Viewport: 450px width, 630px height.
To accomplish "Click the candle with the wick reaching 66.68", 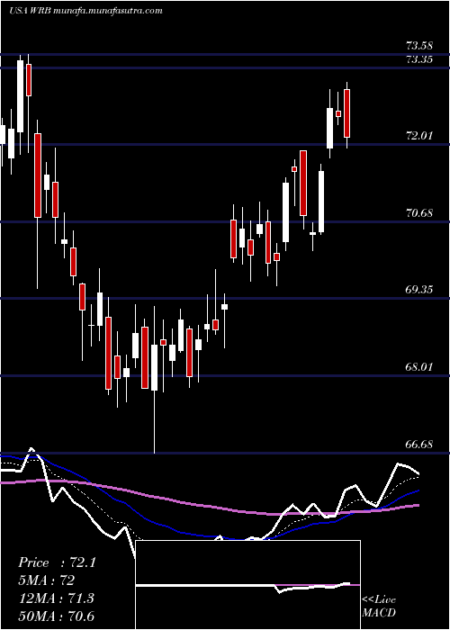I will (x=154, y=367).
